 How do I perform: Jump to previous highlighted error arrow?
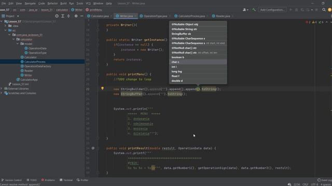(x=327, y=22)
